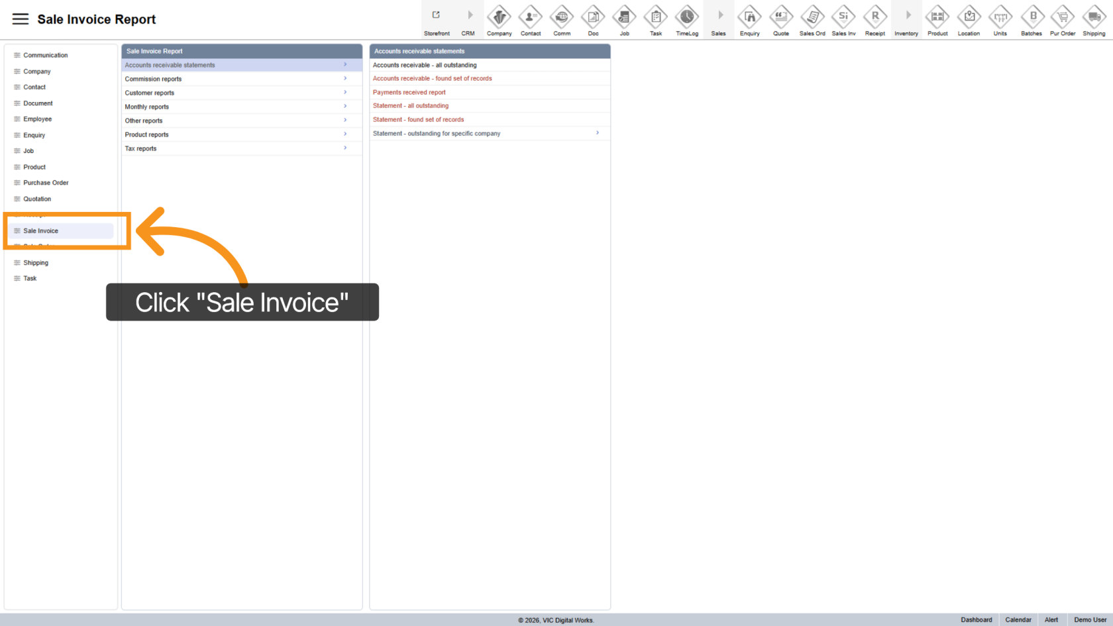Select the CRM toolbar icon
This screenshot has width=1113, height=626.
[x=468, y=19]
